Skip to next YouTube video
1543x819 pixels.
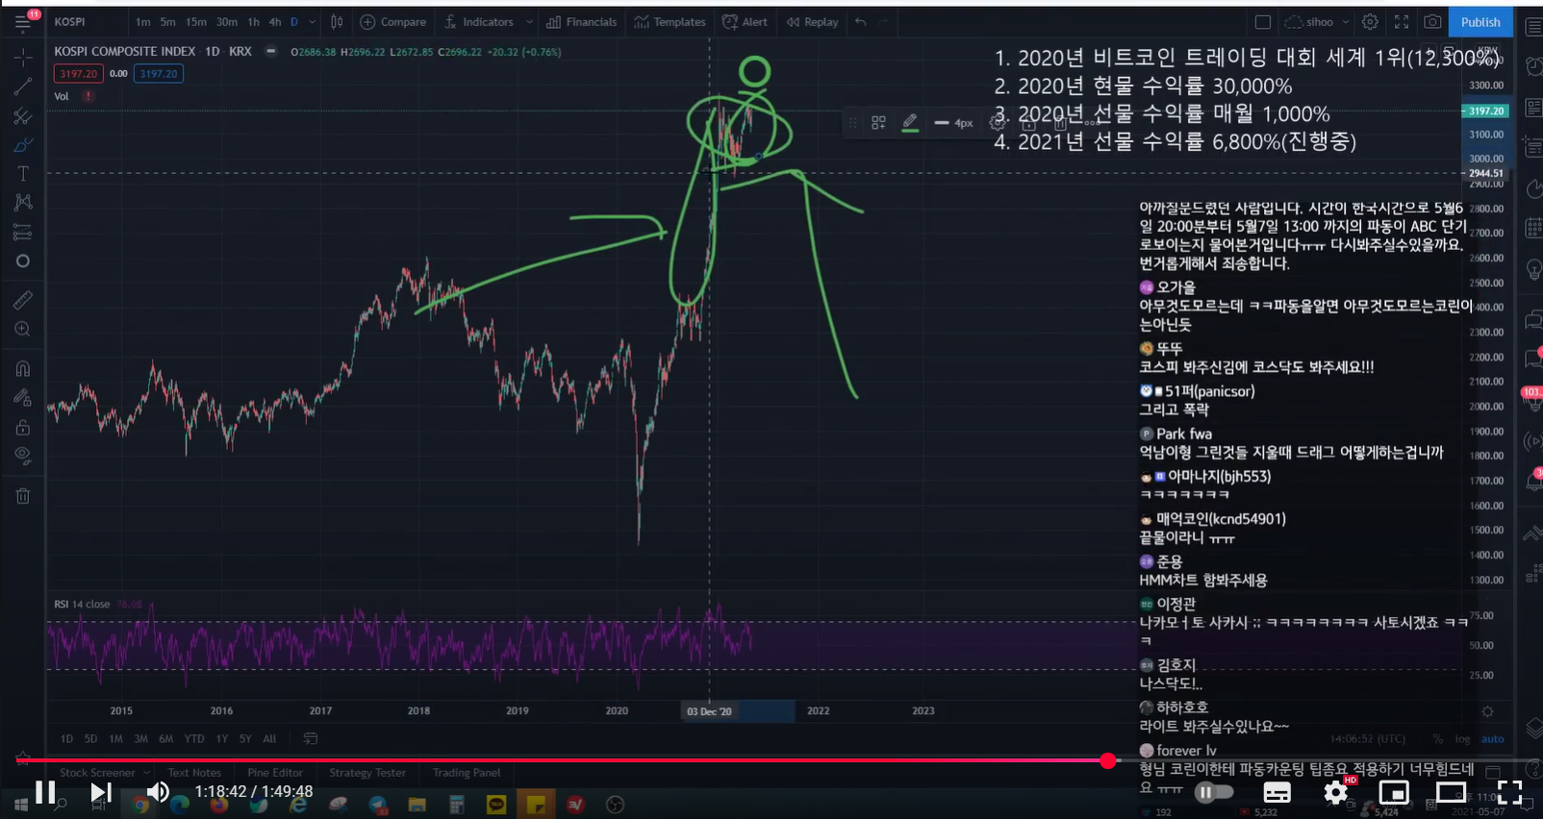pos(101,792)
